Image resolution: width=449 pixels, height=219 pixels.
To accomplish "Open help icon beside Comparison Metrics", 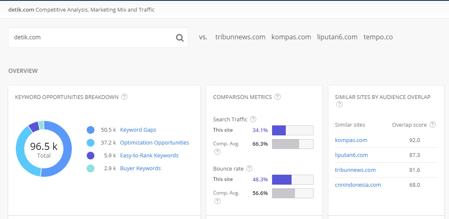I will click(277, 97).
